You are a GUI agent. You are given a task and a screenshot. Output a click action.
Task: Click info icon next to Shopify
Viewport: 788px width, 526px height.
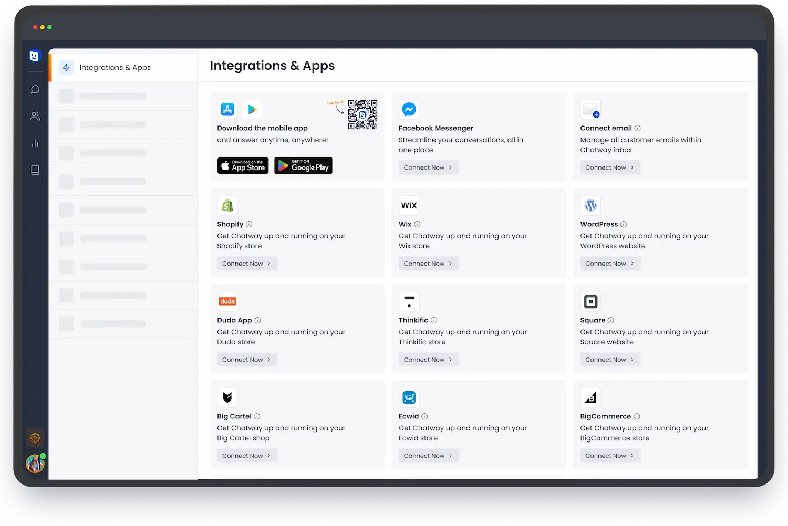(249, 224)
